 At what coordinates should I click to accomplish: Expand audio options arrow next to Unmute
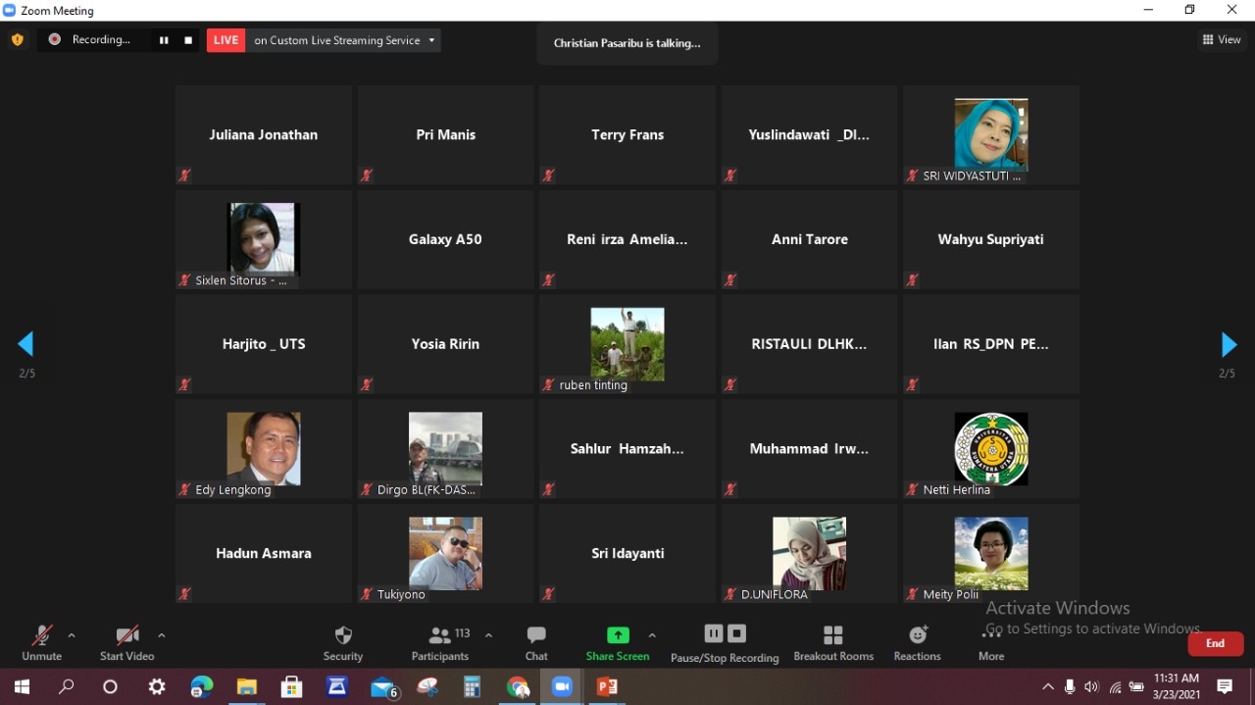click(x=72, y=635)
